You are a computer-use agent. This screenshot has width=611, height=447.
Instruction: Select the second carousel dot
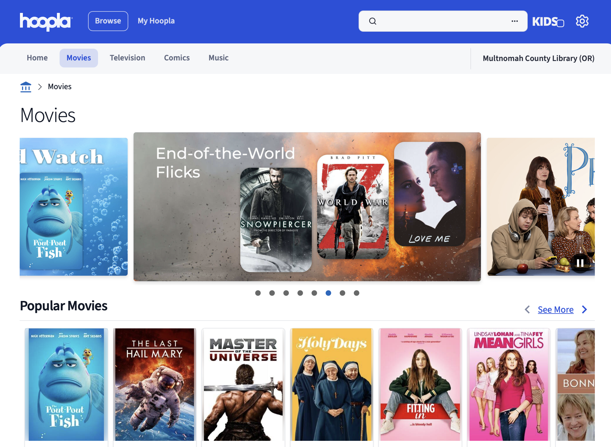[272, 293]
